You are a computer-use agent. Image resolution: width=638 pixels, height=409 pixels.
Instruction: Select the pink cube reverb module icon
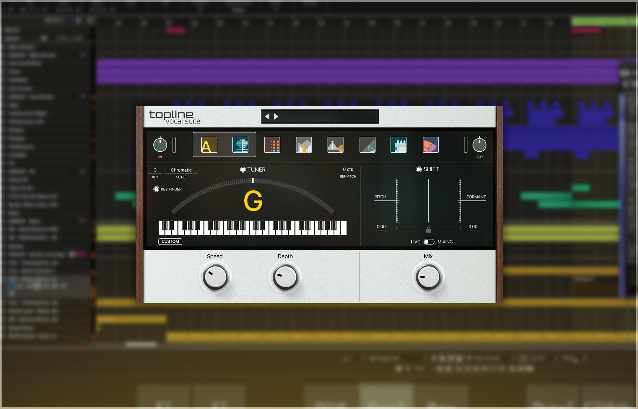(431, 145)
